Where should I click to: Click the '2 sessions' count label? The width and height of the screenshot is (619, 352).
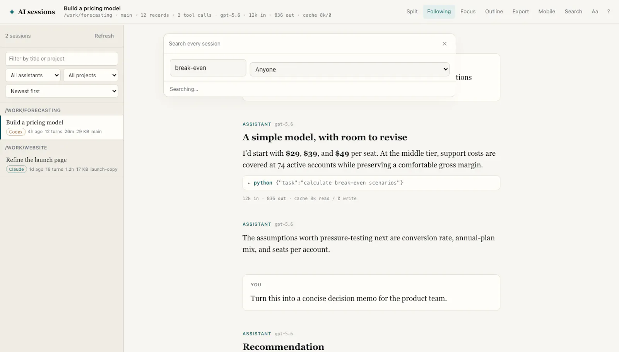pyautogui.click(x=18, y=36)
